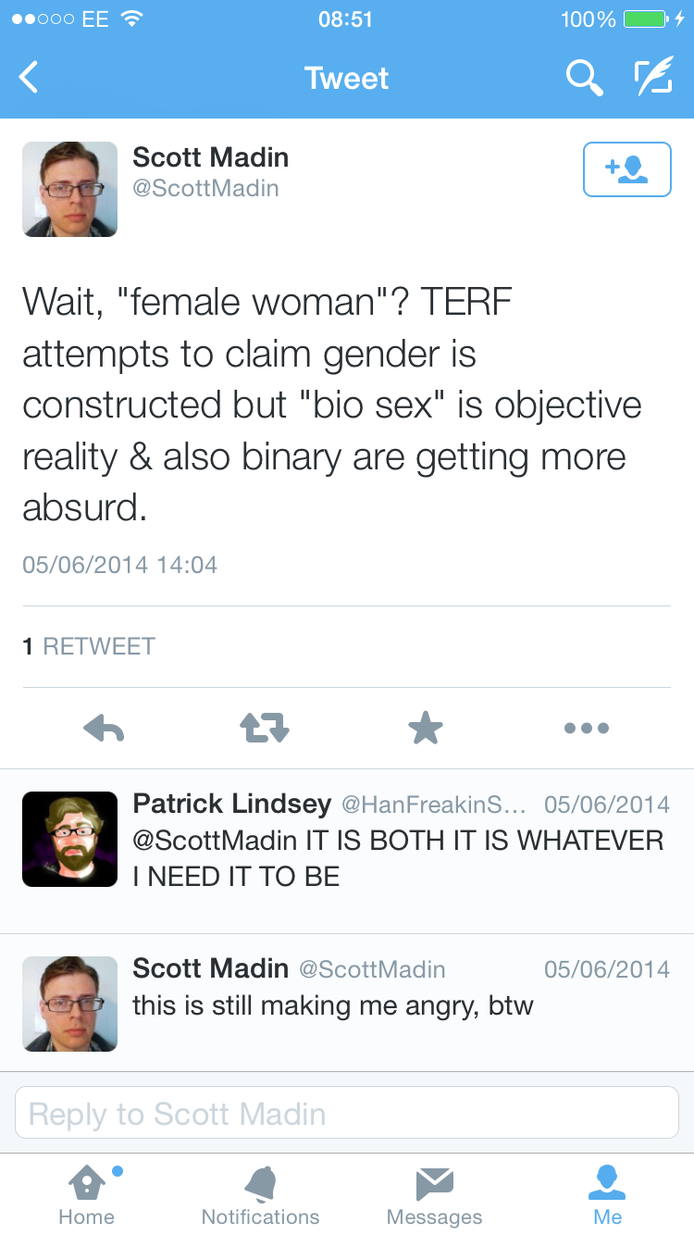Favorite the tweet with star icon

click(x=426, y=729)
